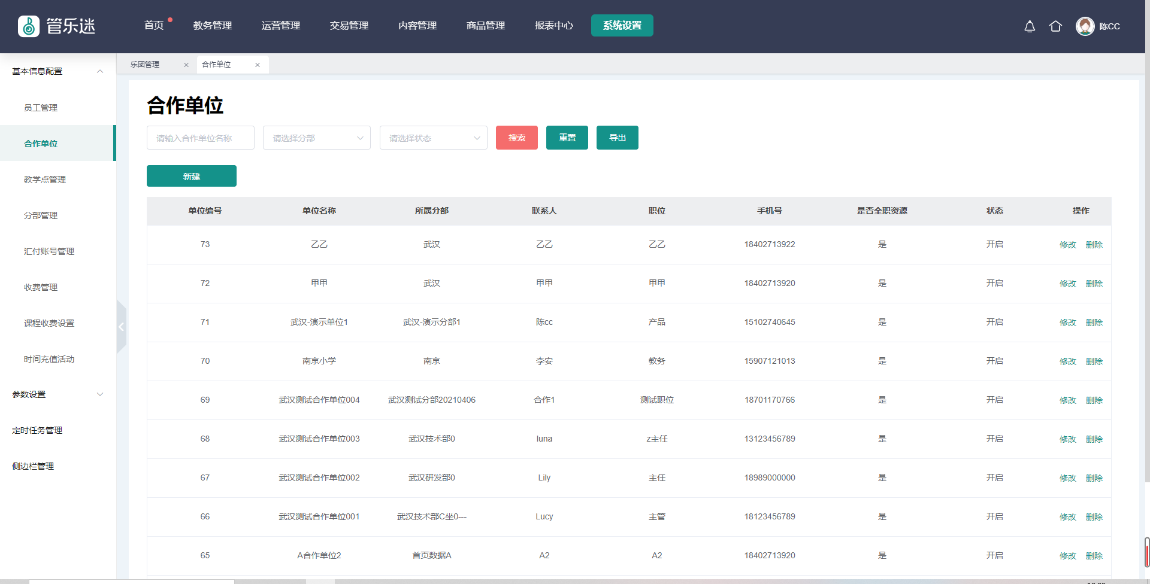Viewport: 1150px width, 584px height.
Task: Open the 请选择状态 dropdown
Action: tap(433, 138)
